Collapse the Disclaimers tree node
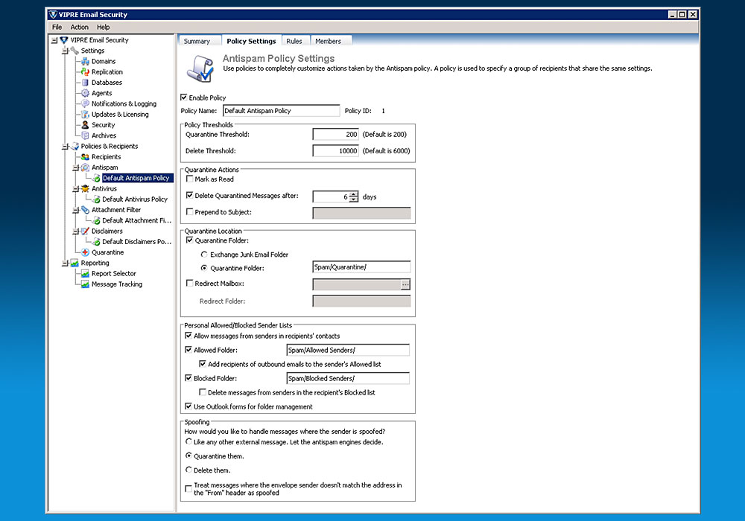 (75, 231)
